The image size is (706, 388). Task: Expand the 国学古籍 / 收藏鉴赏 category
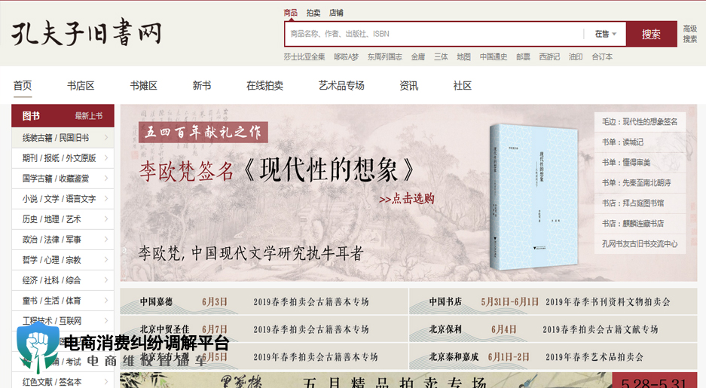coord(63,179)
